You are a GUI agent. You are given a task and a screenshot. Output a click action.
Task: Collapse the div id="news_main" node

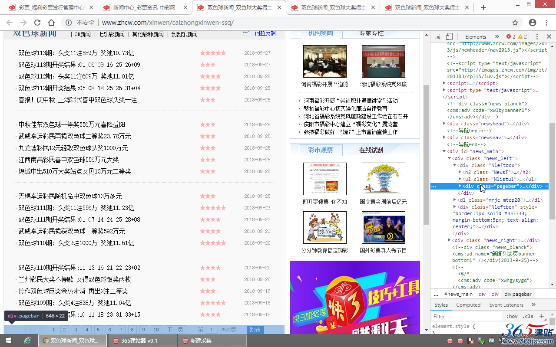444,151
